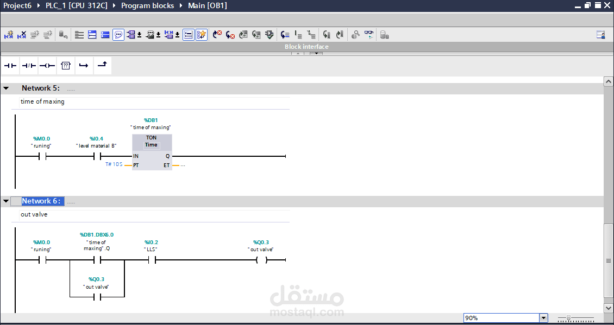Screen dimensions: 614x325
Task: Click the second block-call update icon
Action: coord(256,35)
